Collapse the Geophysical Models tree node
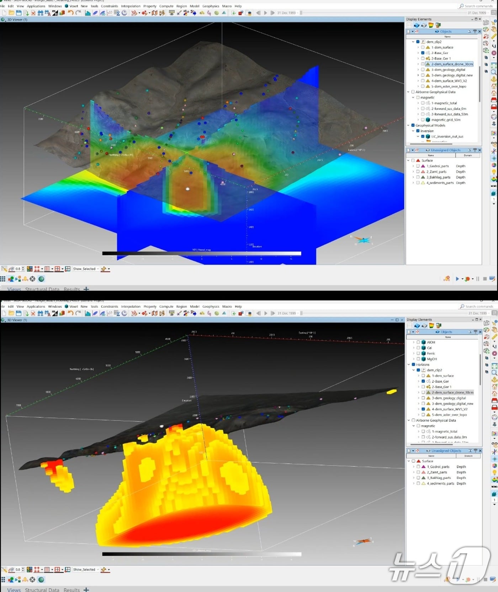This screenshot has height=592, width=498. pyautogui.click(x=408, y=125)
